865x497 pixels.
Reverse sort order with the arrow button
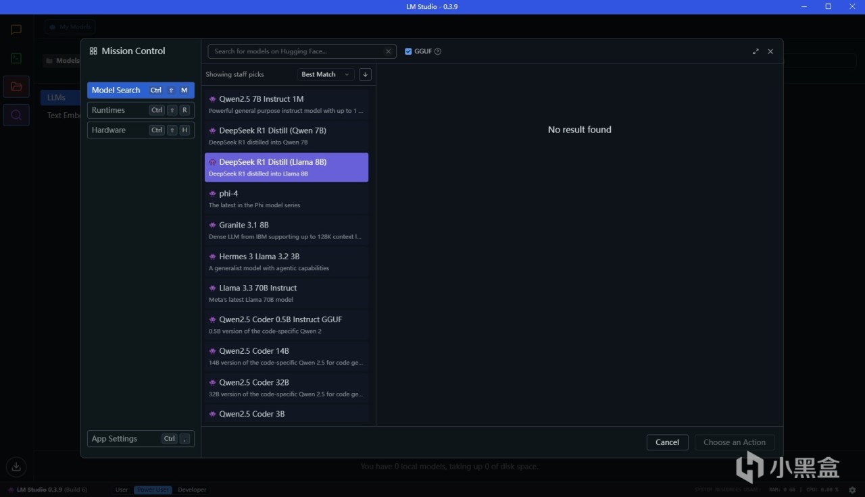tap(365, 74)
